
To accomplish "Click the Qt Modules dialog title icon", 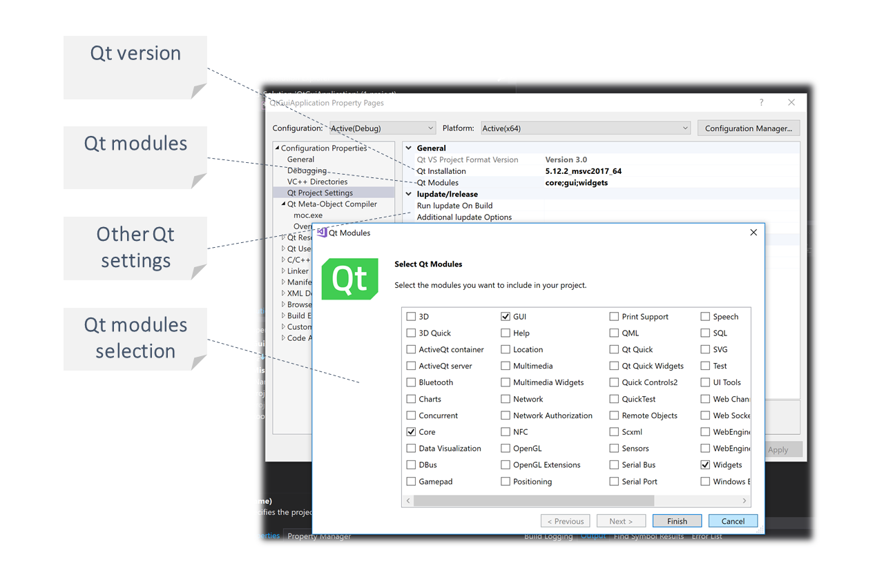I will pos(322,233).
